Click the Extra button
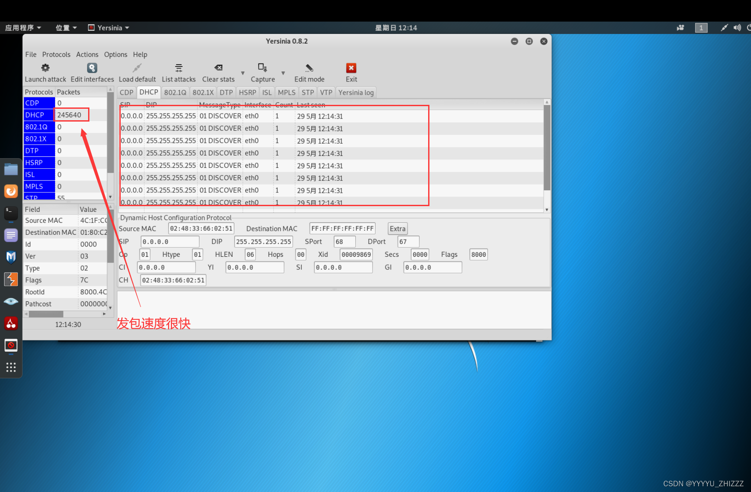The height and width of the screenshot is (492, 751). tap(397, 229)
